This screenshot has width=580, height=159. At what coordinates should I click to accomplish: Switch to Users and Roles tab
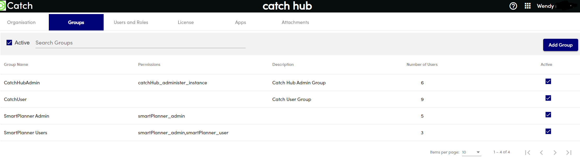(x=131, y=22)
